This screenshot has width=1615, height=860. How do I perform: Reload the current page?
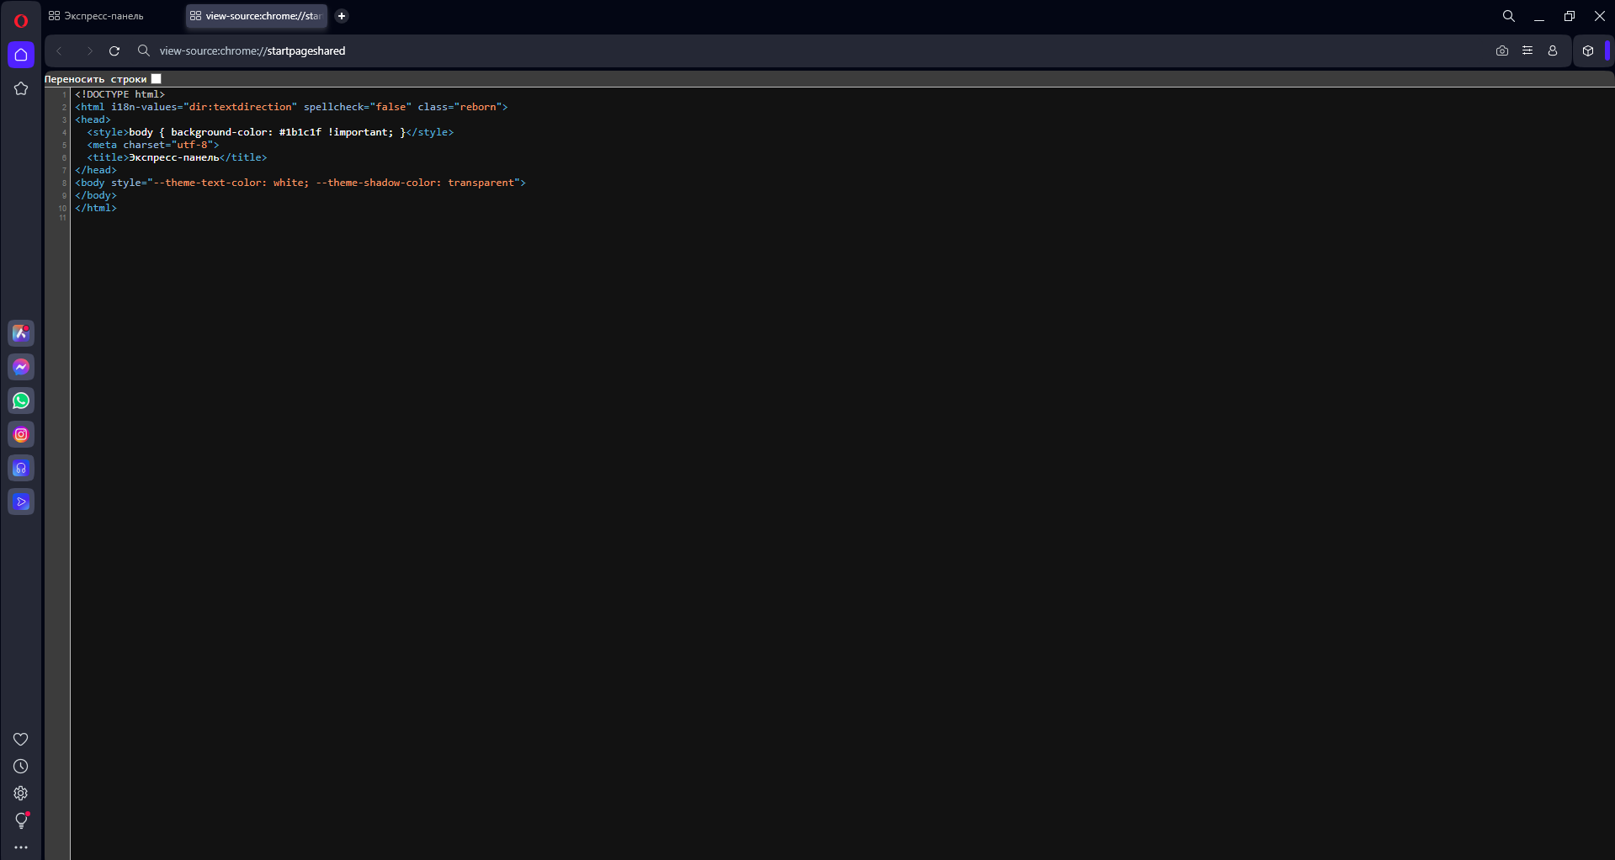[114, 51]
